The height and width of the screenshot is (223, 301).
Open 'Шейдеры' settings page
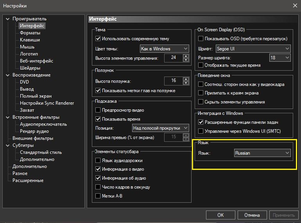click(30, 68)
